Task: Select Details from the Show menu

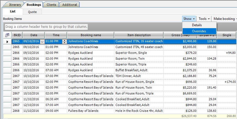Action: click(197, 25)
